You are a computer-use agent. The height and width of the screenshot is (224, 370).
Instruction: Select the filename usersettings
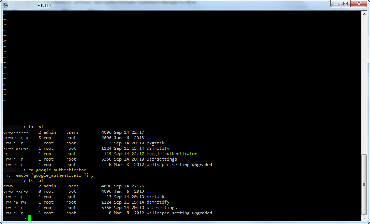point(161,159)
